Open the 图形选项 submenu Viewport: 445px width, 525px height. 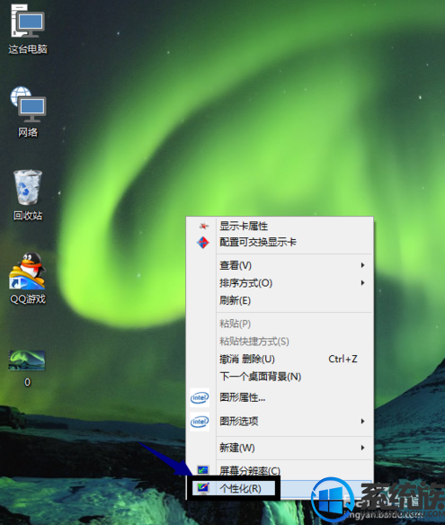(x=280, y=422)
